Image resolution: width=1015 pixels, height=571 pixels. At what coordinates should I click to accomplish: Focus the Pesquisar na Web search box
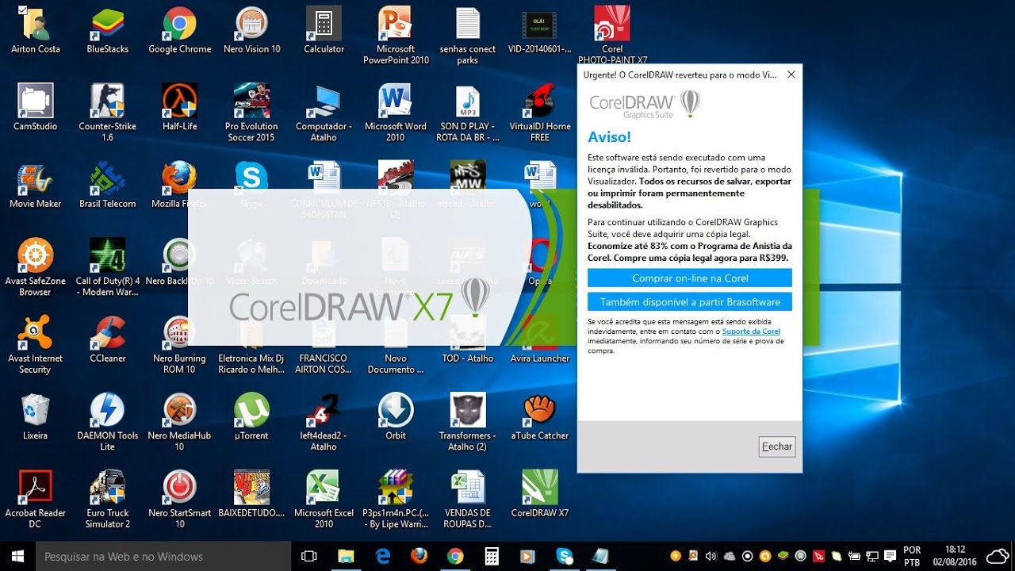tap(164, 556)
